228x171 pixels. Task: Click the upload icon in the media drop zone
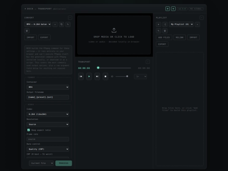coord(114,30)
